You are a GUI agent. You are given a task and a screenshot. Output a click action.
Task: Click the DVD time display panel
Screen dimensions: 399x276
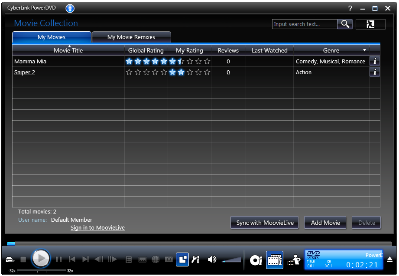[344, 260]
